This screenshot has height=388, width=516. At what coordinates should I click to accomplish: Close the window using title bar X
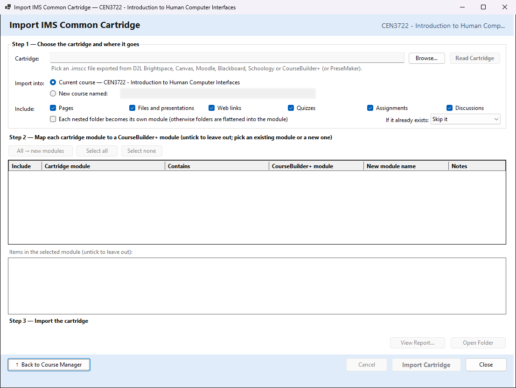[504, 7]
